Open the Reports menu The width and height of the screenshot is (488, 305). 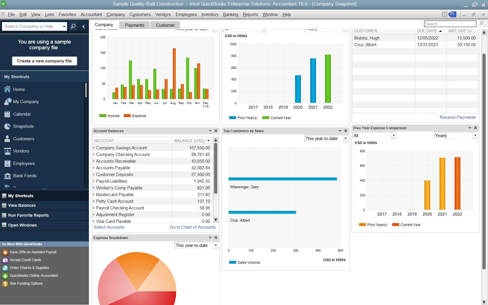[x=250, y=15]
